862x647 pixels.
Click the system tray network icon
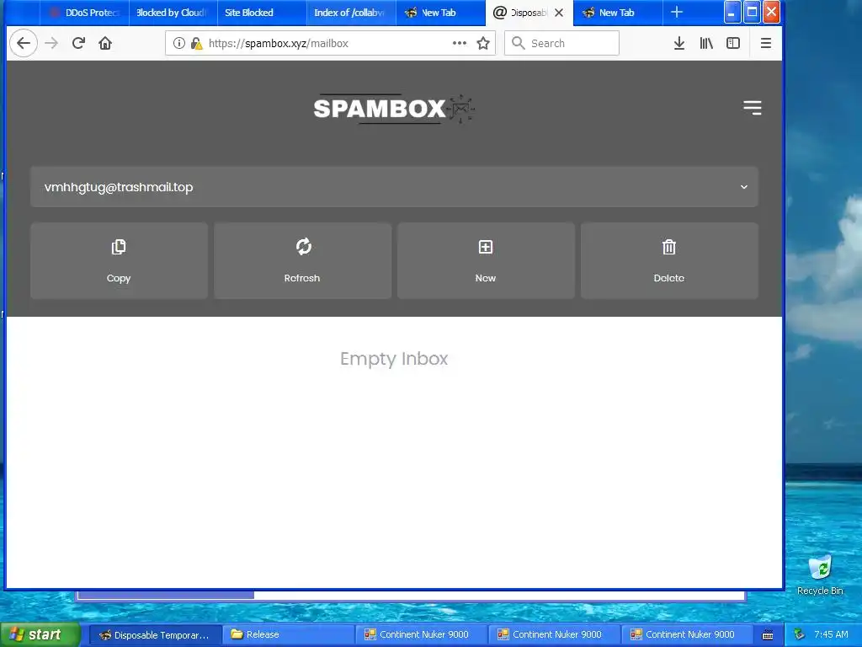tap(800, 635)
